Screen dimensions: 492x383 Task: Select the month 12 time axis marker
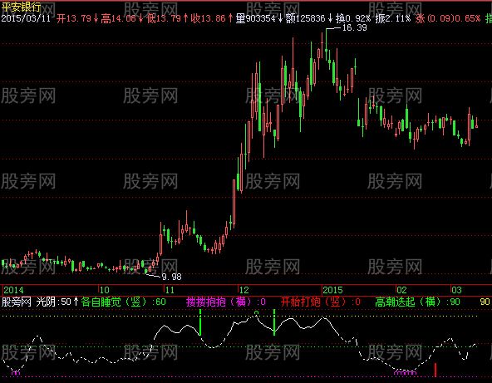point(244,290)
